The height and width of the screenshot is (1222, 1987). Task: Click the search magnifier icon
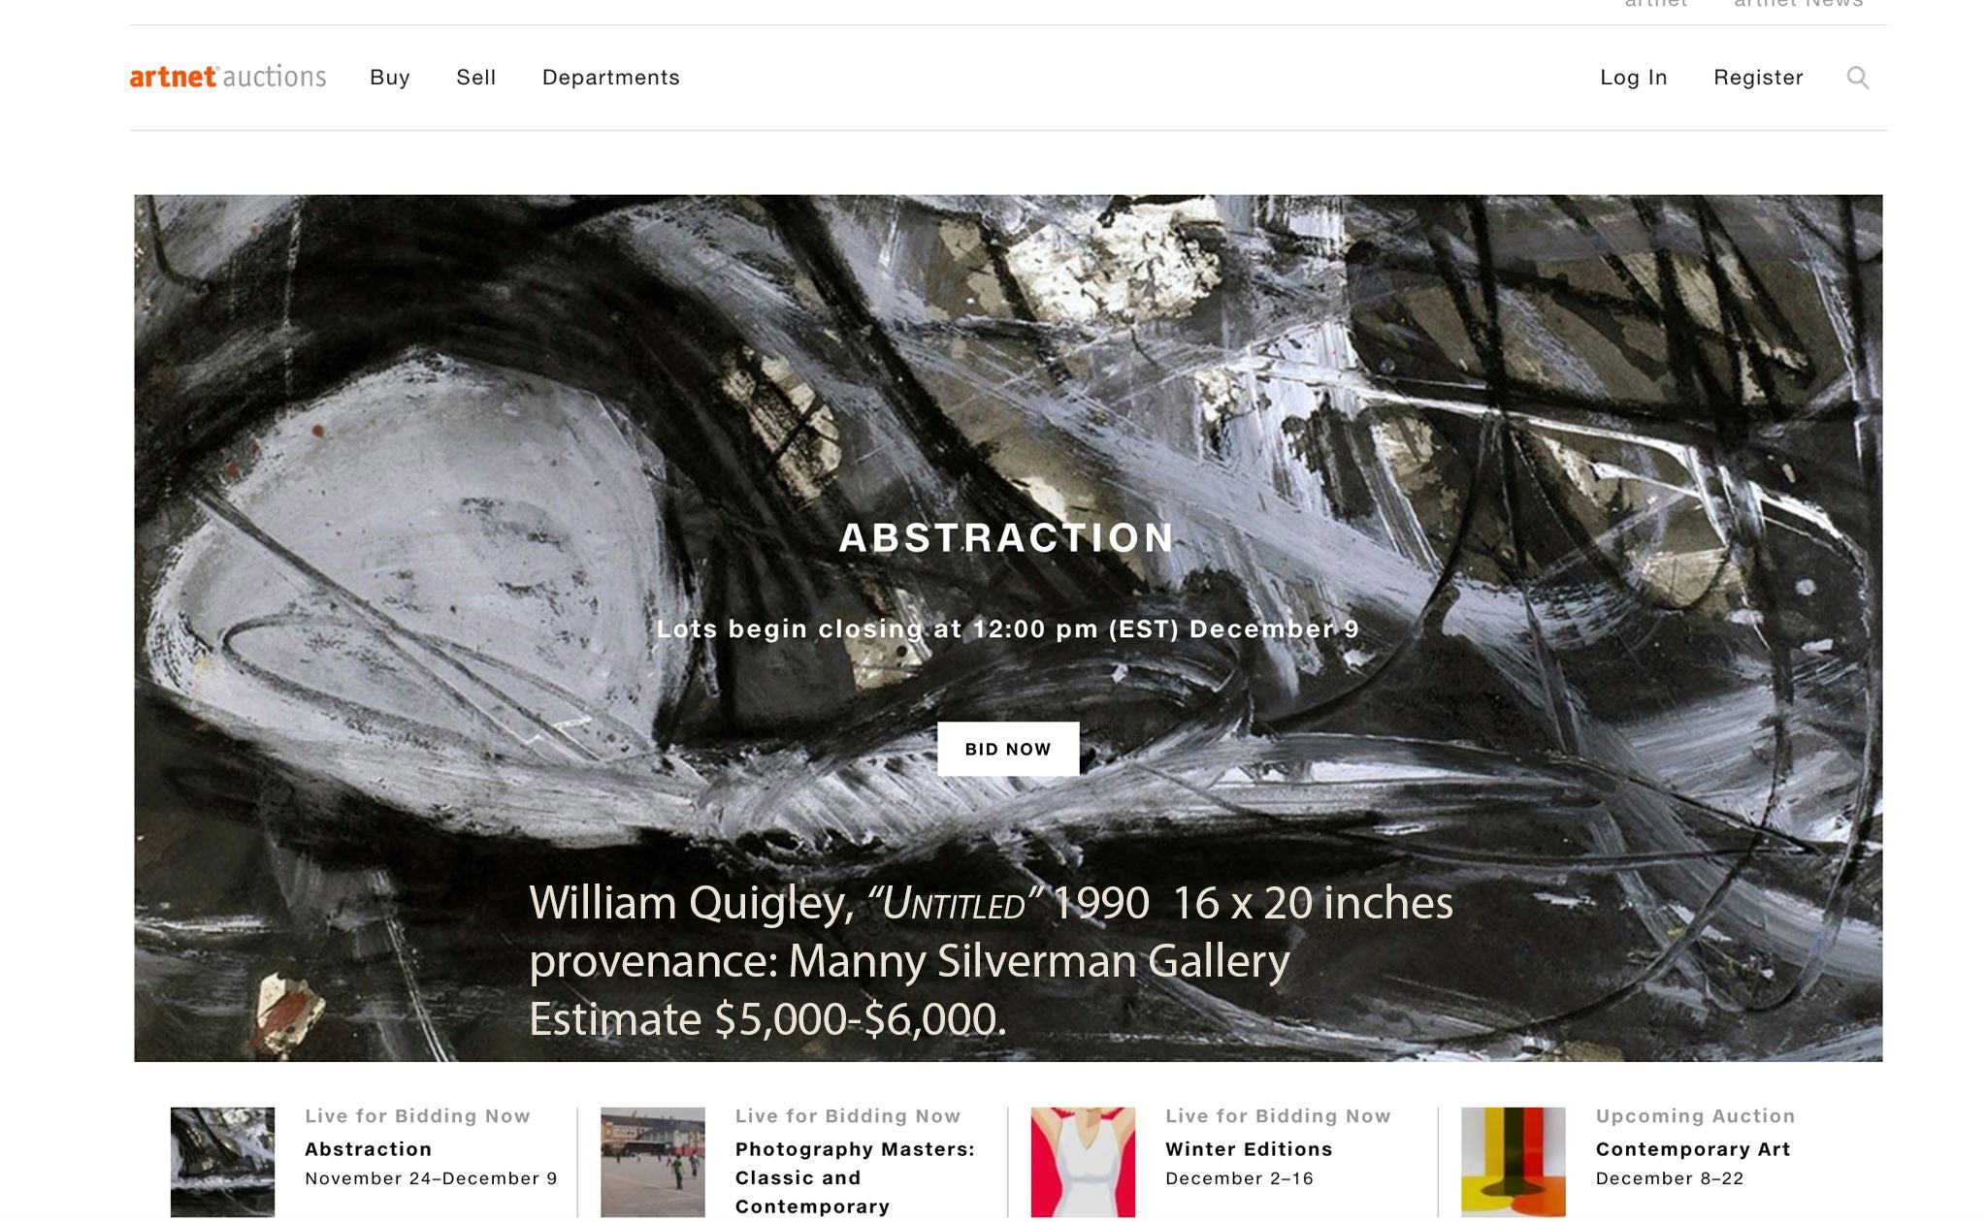coord(1857,78)
